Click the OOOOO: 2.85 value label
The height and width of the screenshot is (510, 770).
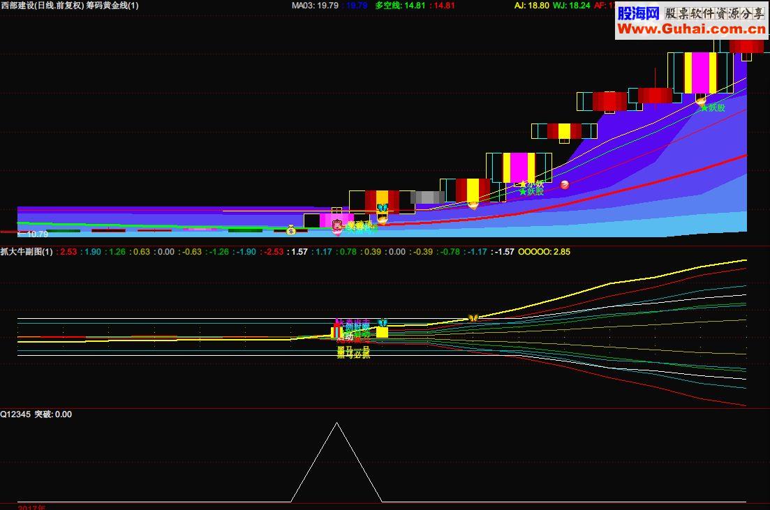(x=544, y=252)
